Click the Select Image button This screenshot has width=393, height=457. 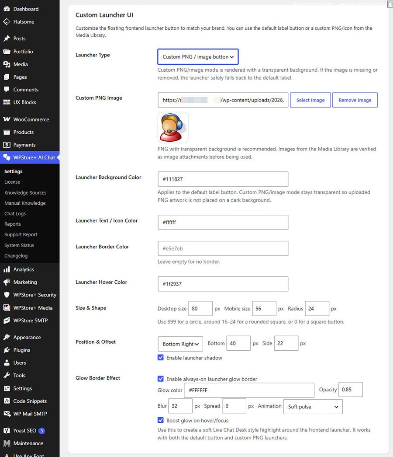click(310, 100)
